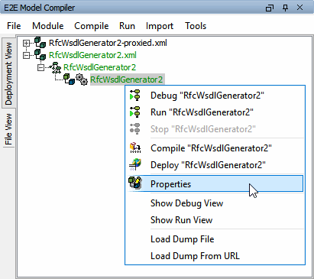Select Load Dump From URL entry
The width and height of the screenshot is (314, 279).
pos(195,255)
